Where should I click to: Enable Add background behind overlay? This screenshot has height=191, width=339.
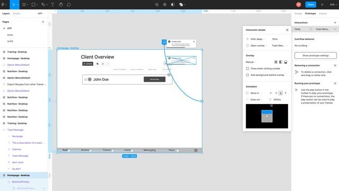(x=247, y=75)
